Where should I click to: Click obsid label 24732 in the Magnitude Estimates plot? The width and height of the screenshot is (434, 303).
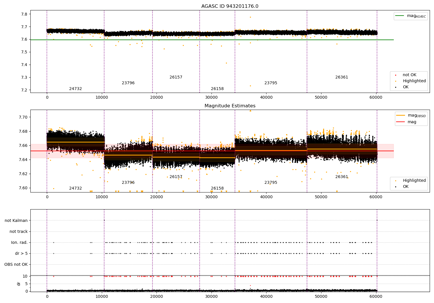click(76, 188)
